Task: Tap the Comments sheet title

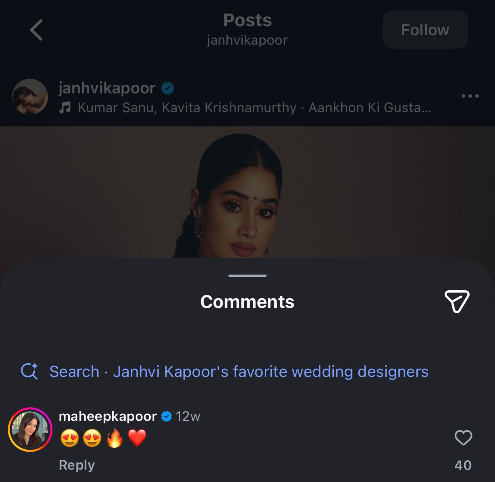Action: coord(247,302)
